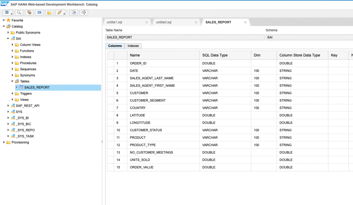Collapse the Favorite tree node
Screen dimensions: 353x205
coord(3,20)
